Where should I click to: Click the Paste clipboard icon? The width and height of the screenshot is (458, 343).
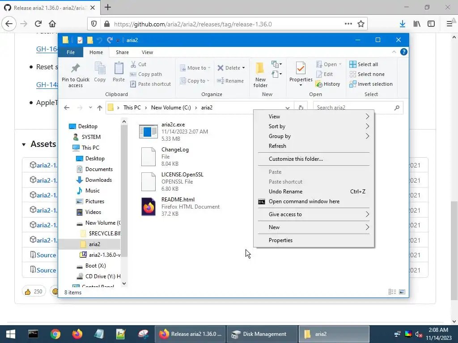click(x=119, y=68)
